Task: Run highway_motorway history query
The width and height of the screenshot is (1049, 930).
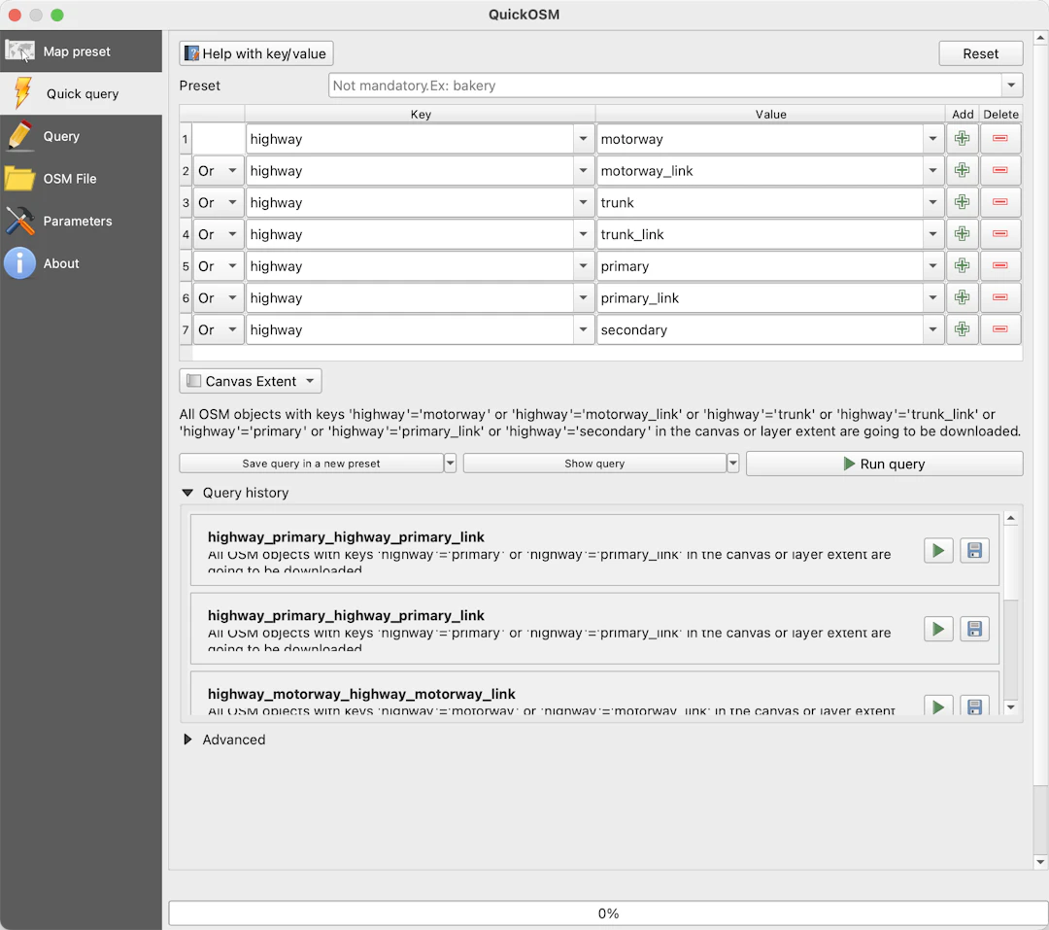Action: point(938,706)
